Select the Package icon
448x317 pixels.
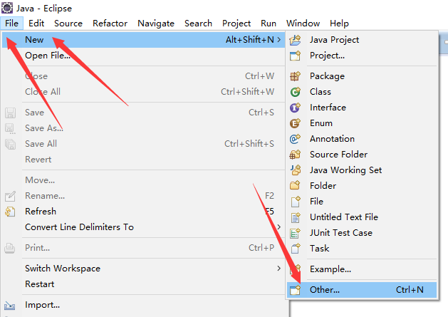point(295,76)
